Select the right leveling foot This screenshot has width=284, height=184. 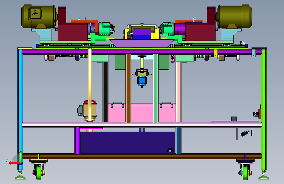(x=264, y=175)
